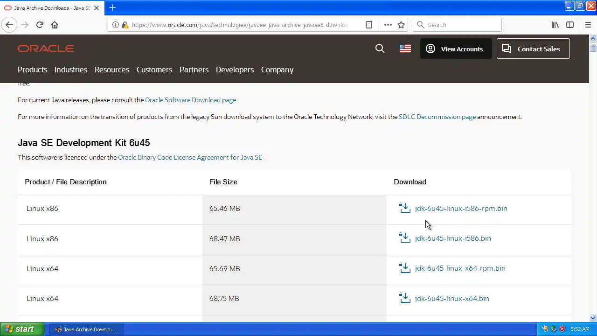The width and height of the screenshot is (597, 336).
Task: Show the sidebars toolbar icon
Action: tap(570, 25)
